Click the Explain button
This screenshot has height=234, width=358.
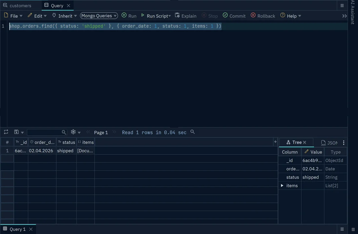click(186, 16)
